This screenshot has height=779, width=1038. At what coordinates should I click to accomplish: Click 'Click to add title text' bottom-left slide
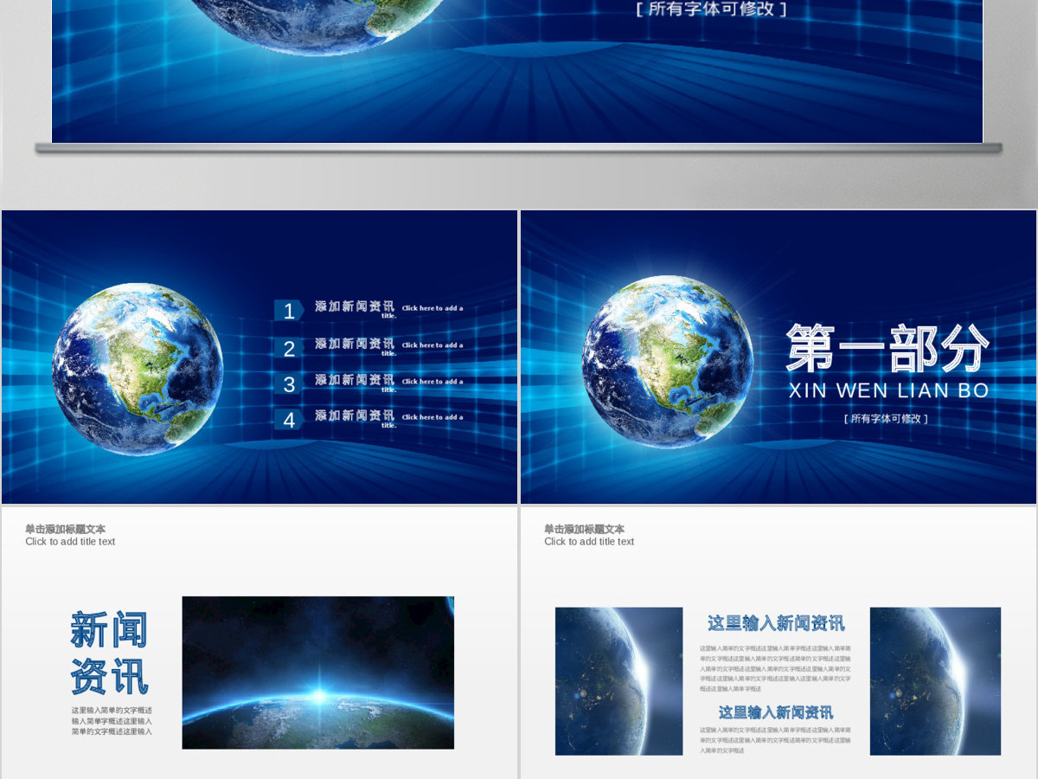pyautogui.click(x=70, y=542)
